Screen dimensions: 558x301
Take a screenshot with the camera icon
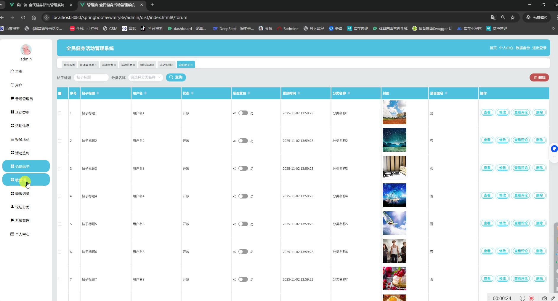click(544, 298)
